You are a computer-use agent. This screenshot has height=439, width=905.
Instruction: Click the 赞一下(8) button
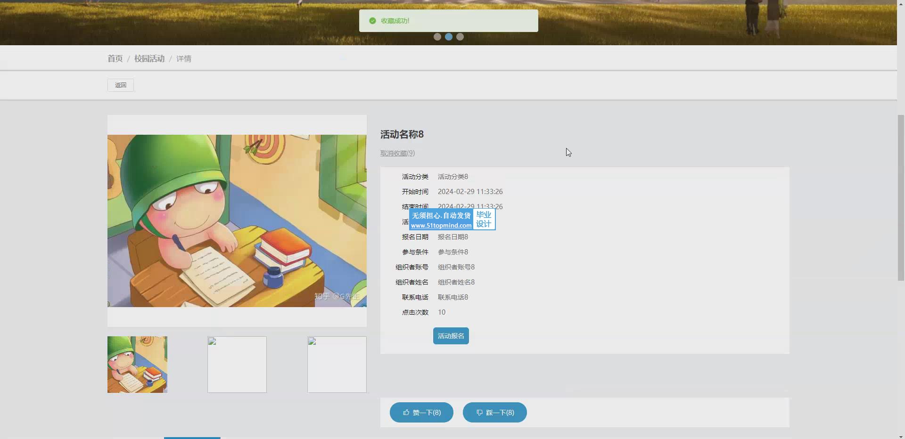(x=421, y=413)
